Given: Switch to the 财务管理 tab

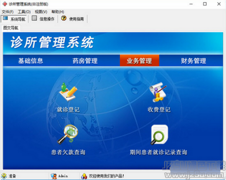Looking at the screenshot, I should 193,61.
